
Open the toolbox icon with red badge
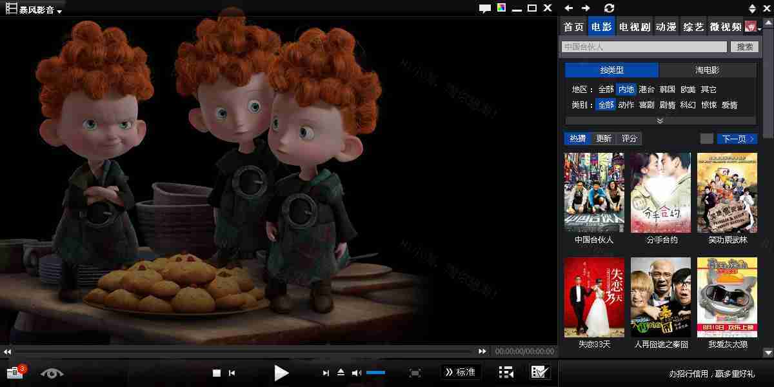(15, 373)
